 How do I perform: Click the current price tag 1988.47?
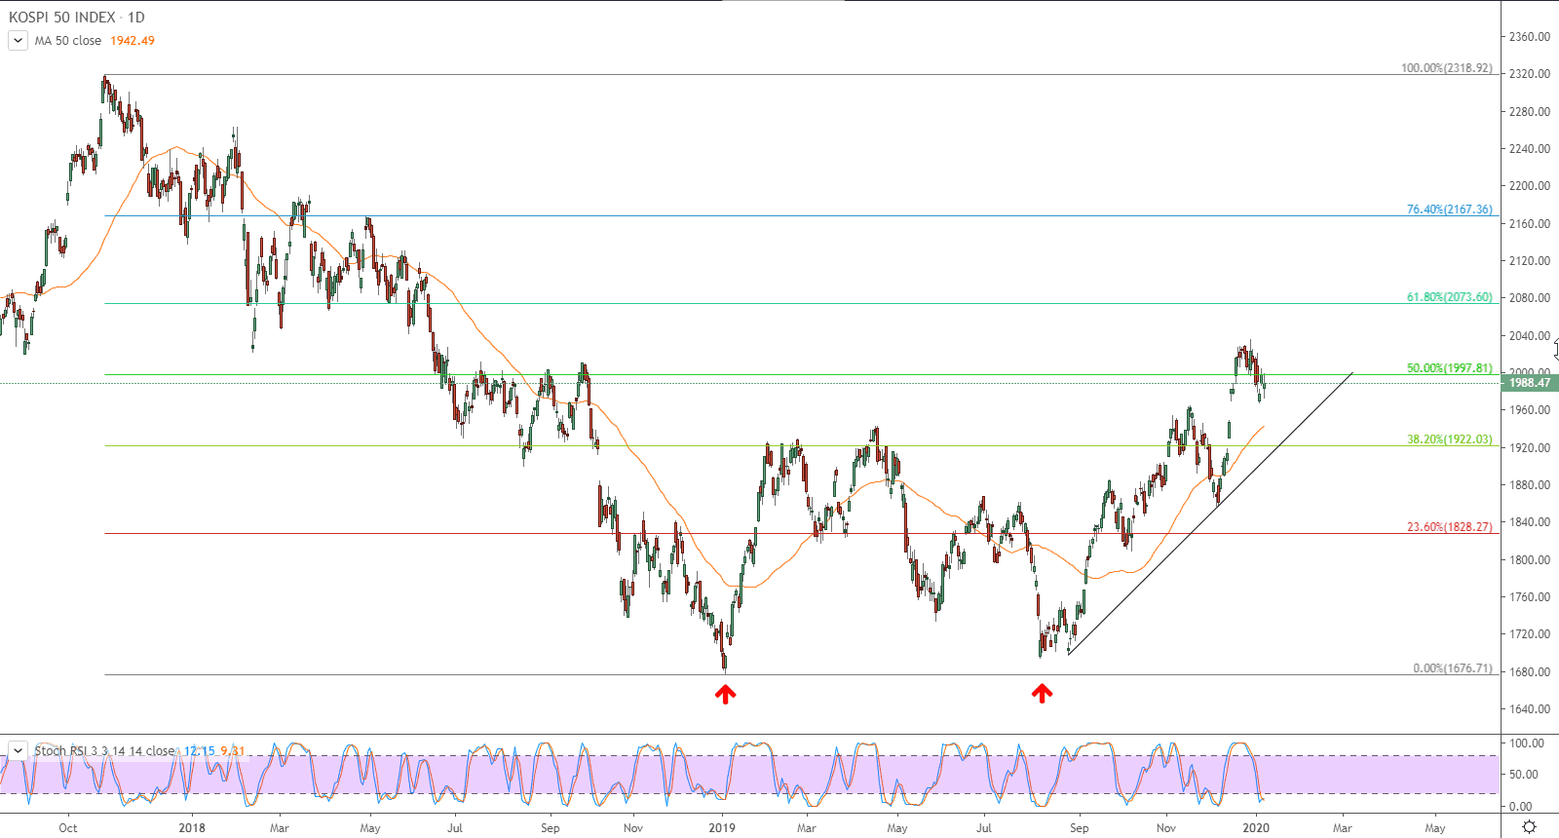coord(1530,383)
